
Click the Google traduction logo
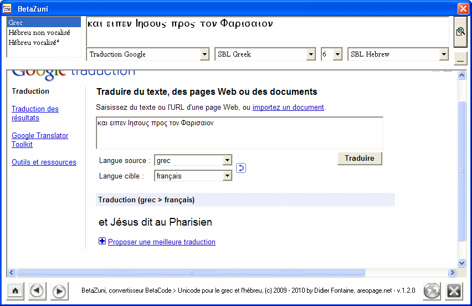[x=74, y=74]
